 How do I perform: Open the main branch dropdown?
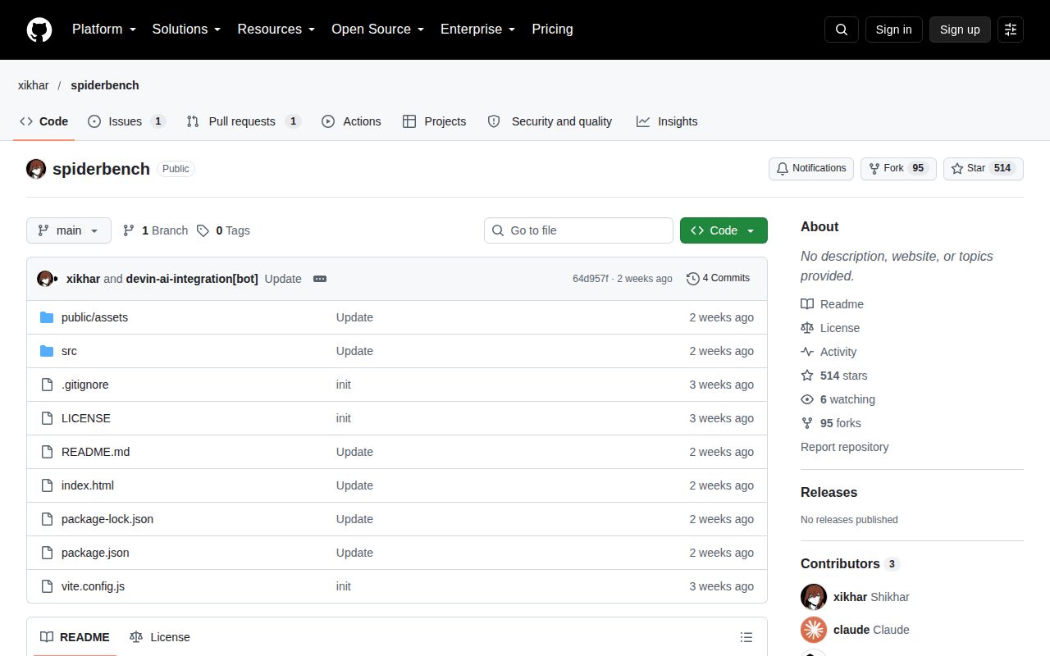coord(69,230)
